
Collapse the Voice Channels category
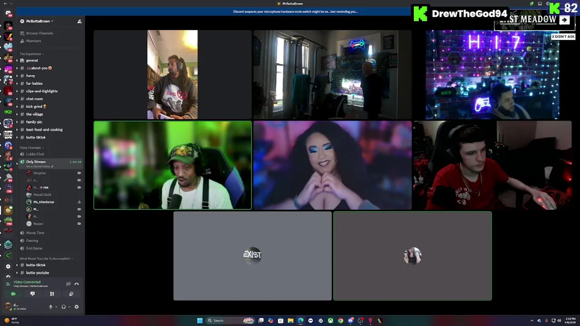[x=31, y=148]
